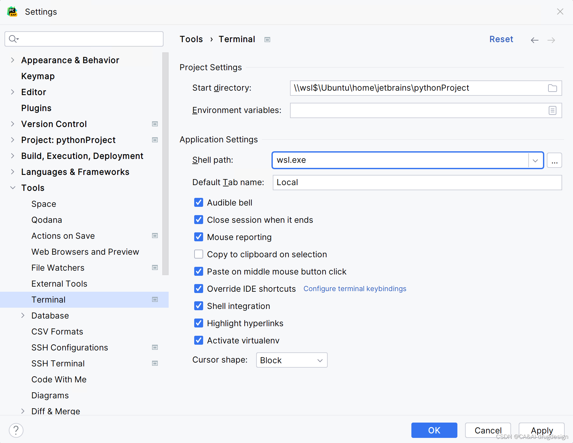
Task: Open the environment variables editor icon
Action: pyautogui.click(x=552, y=110)
